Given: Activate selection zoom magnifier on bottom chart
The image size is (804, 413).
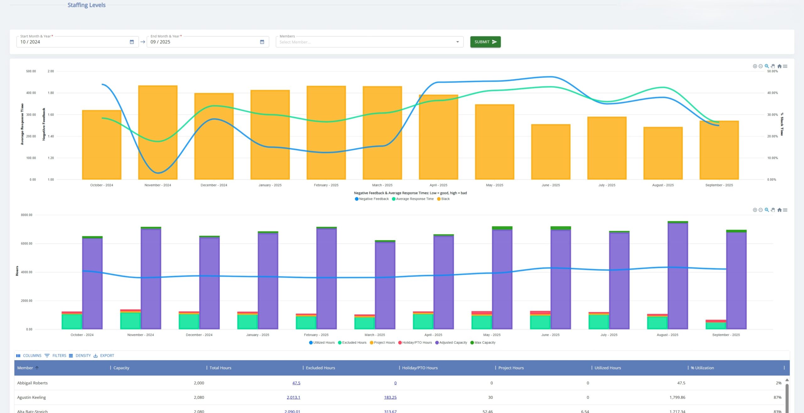Looking at the screenshot, I should pyautogui.click(x=767, y=210).
